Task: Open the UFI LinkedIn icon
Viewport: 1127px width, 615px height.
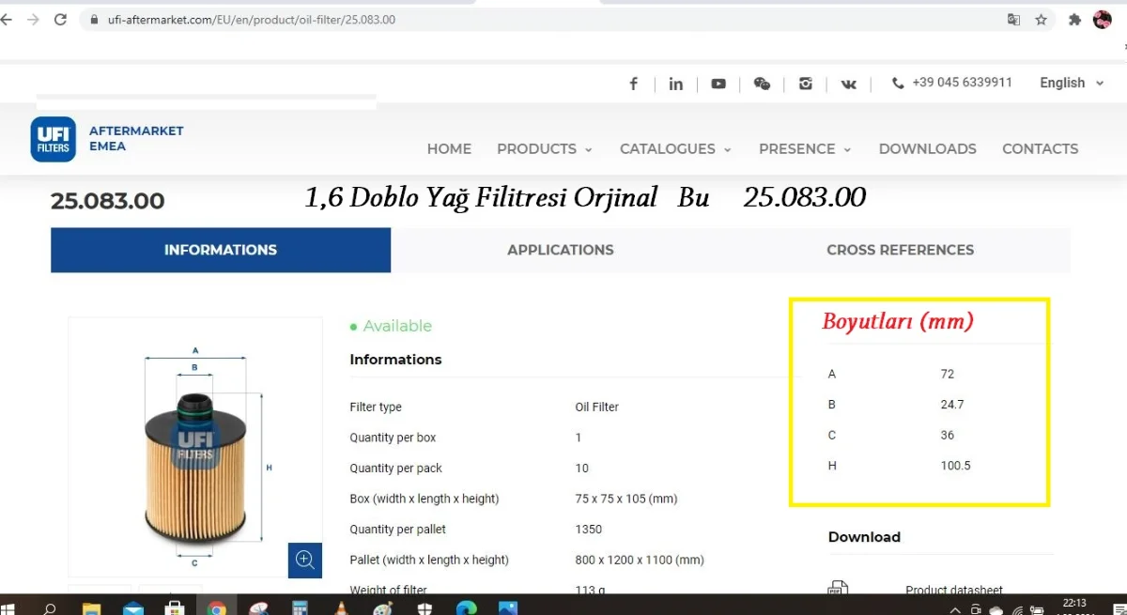Action: click(x=675, y=84)
